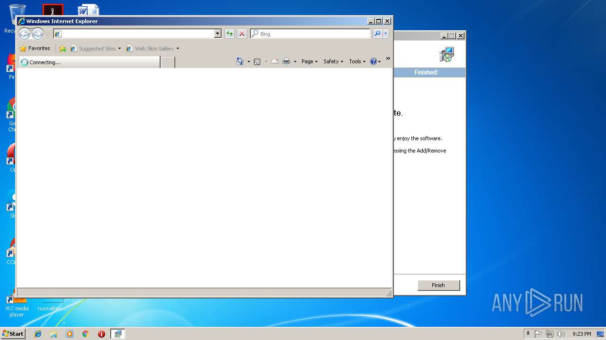Screen dimensions: 606x340
Task: Maximize the Internet Explorer window
Action: pos(378,21)
